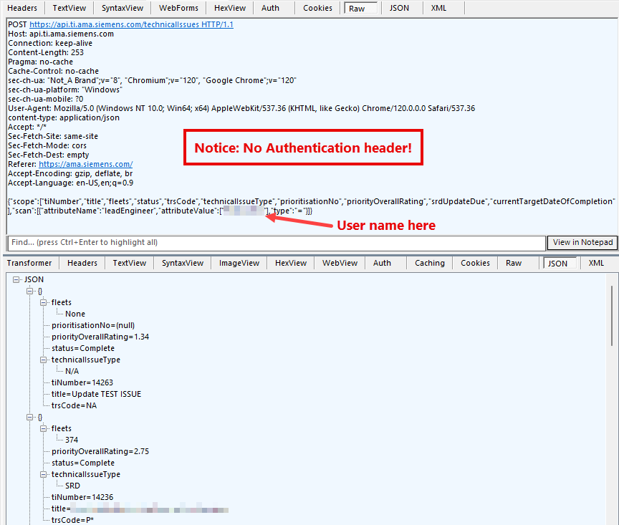Follow the Referer ama.siemens.com link
Image resolution: width=619 pixels, height=525 pixels.
click(86, 164)
